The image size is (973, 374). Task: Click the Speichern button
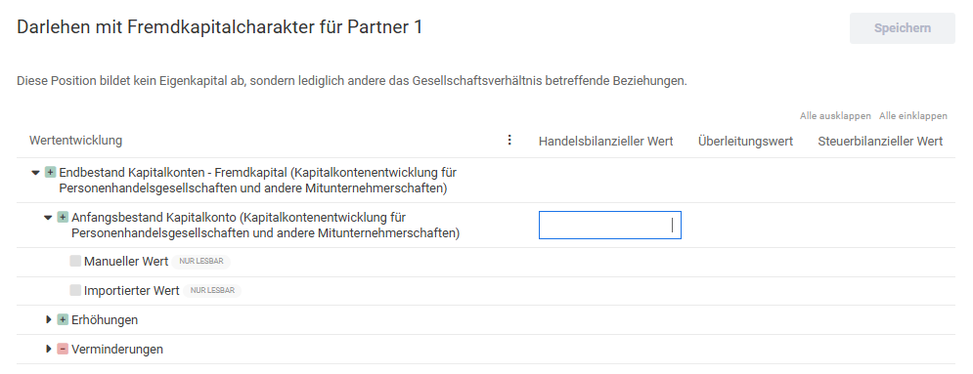903,28
